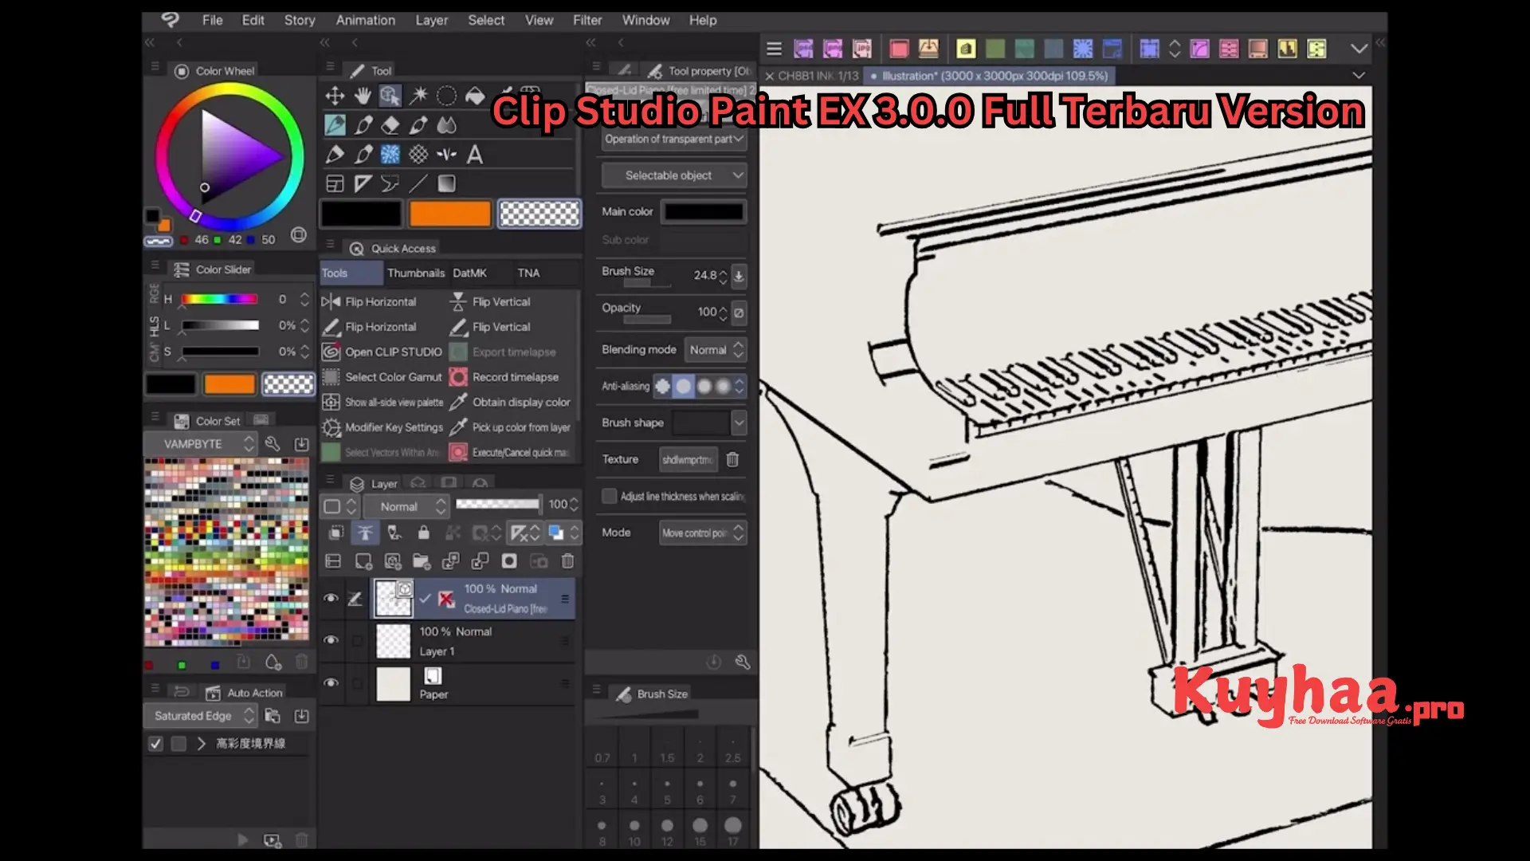
Task: Select the elliptical selection marquee tool
Action: coord(446,96)
